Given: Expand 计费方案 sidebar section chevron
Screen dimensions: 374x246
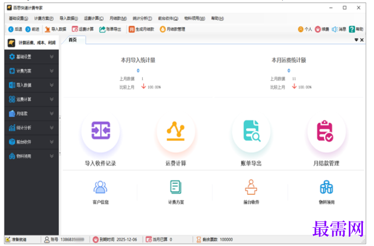Looking at the screenshot, I should [x=52, y=71].
